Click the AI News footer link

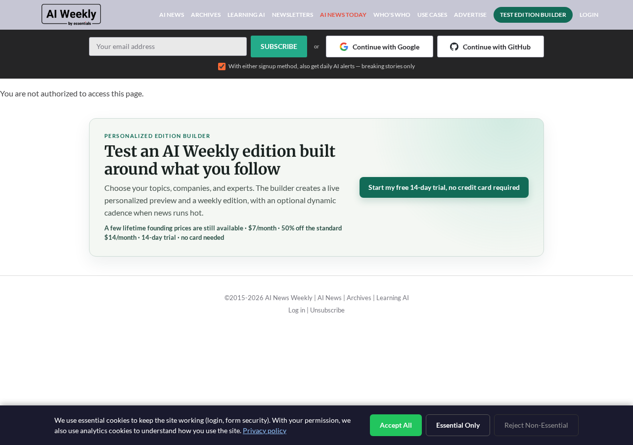[x=329, y=298]
